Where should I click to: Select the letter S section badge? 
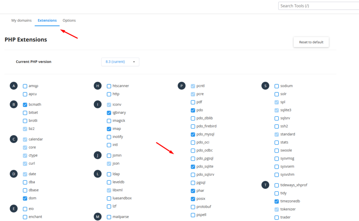(265, 86)
